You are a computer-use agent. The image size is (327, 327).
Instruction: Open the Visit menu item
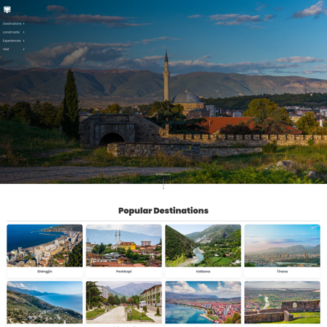click(x=6, y=49)
